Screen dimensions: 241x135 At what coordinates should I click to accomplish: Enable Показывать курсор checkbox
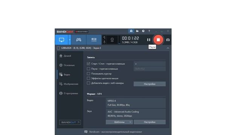coord(88,73)
